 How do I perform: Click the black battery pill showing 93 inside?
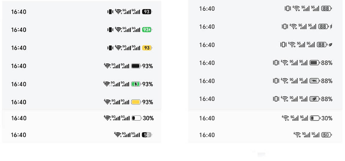(147, 12)
